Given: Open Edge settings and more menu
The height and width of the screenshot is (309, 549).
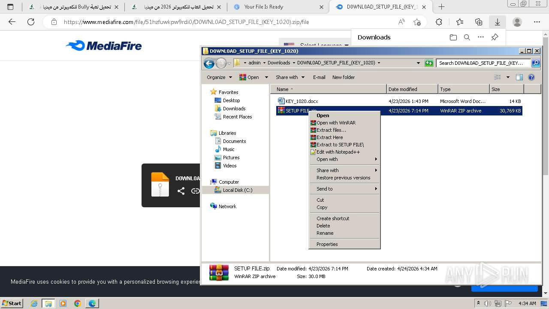Looking at the screenshot, I should tap(537, 22).
